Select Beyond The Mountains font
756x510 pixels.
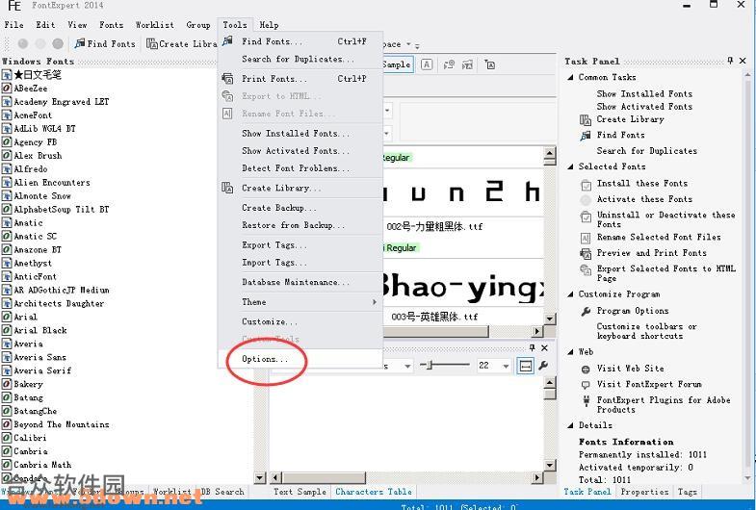(x=62, y=424)
